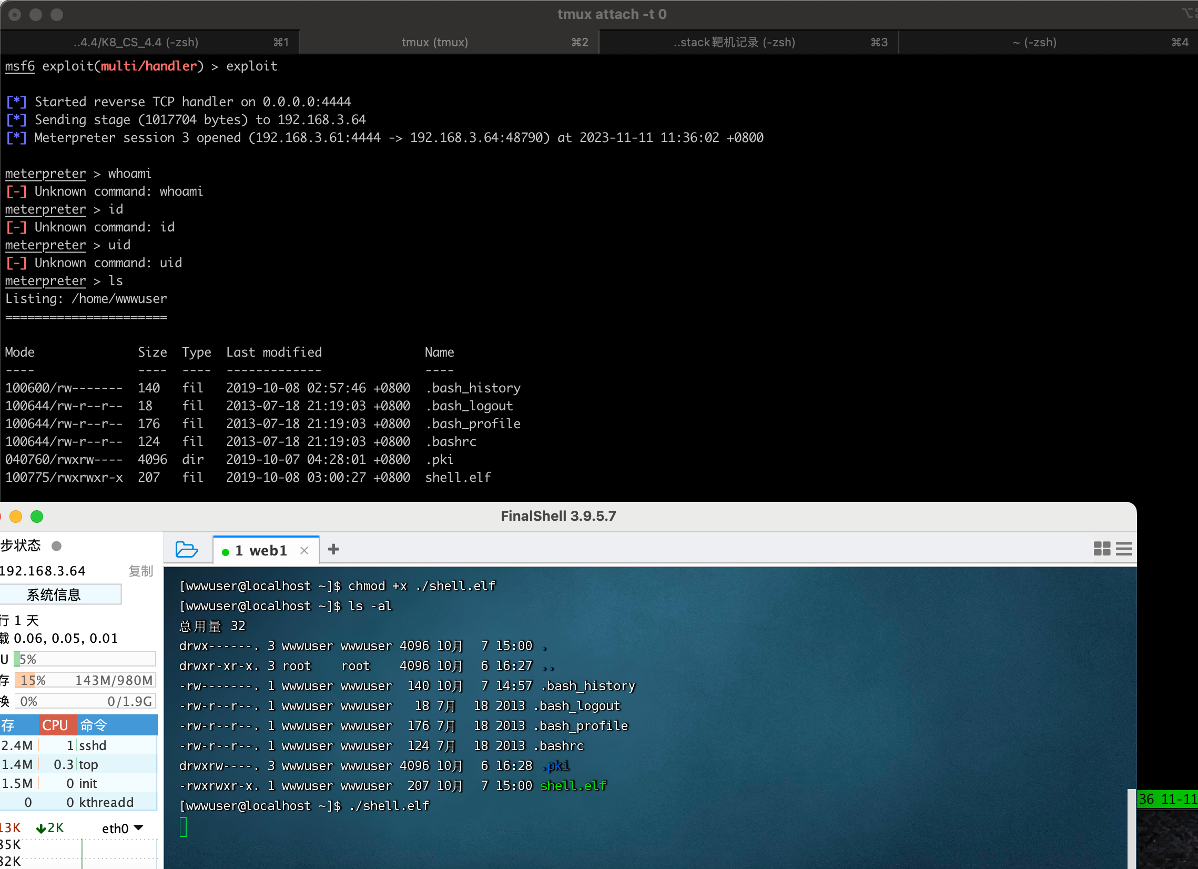Sort processes by 命令 column
Screen dimensions: 1198x869
click(x=117, y=725)
